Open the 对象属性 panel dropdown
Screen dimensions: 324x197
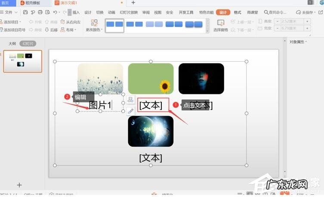click(298, 42)
